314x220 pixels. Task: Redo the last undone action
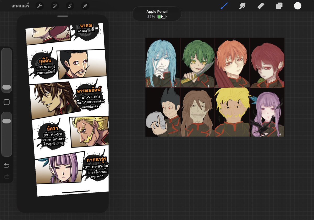(7, 176)
